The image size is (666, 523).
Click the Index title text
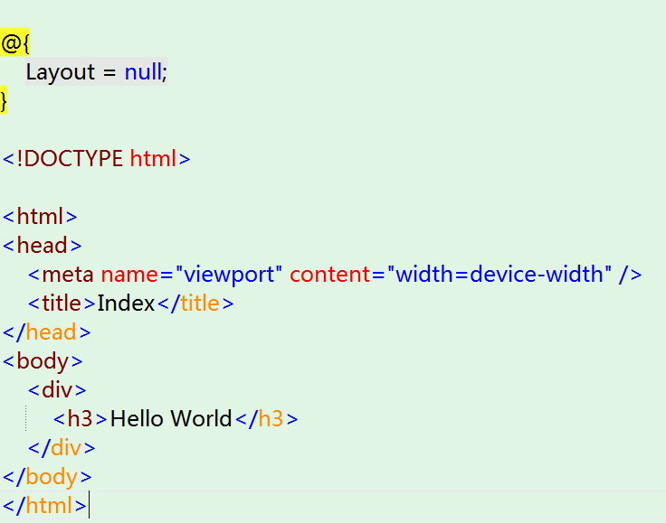pyautogui.click(x=126, y=304)
